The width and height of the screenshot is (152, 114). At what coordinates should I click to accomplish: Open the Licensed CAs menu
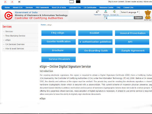(x=75, y=7)
